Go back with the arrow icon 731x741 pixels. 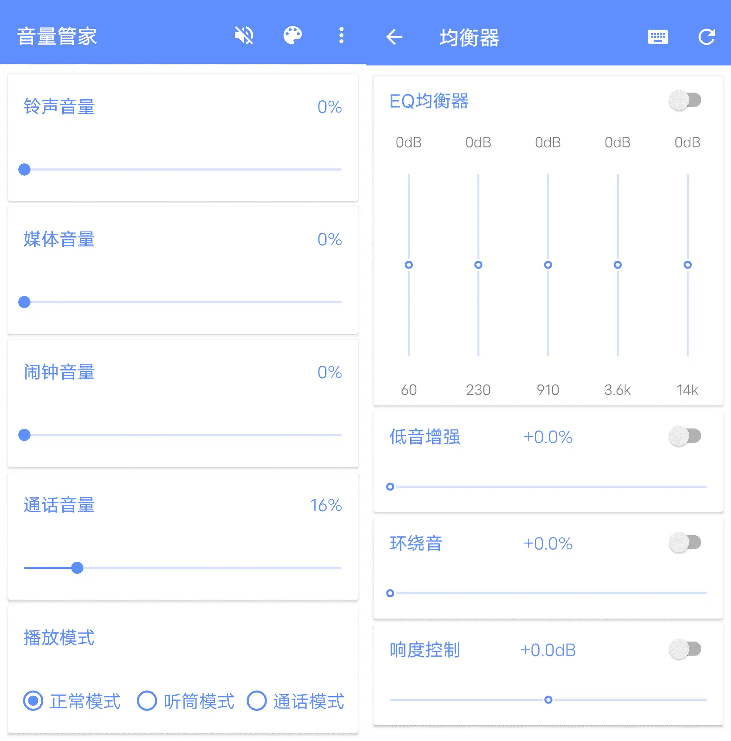coord(394,37)
